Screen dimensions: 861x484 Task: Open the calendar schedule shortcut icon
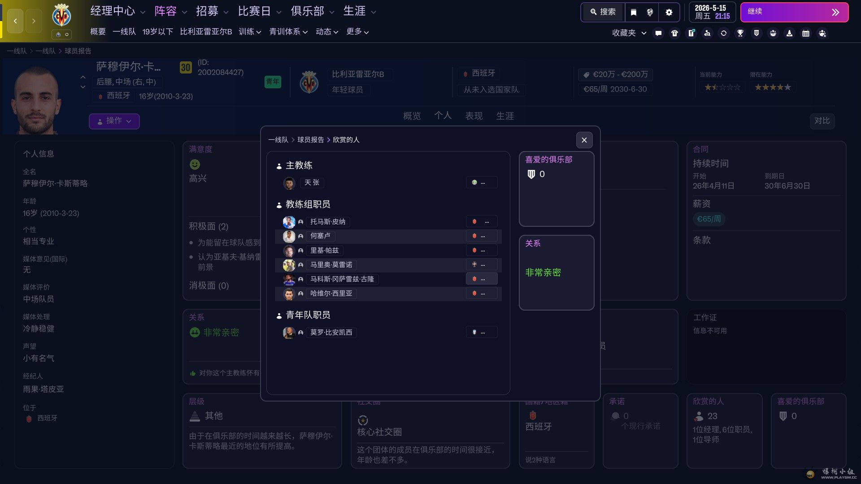pyautogui.click(x=806, y=33)
